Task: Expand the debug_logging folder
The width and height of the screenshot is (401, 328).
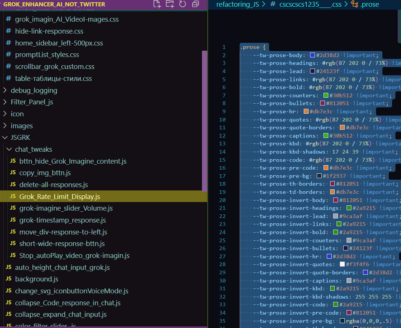Action: [x=5, y=90]
